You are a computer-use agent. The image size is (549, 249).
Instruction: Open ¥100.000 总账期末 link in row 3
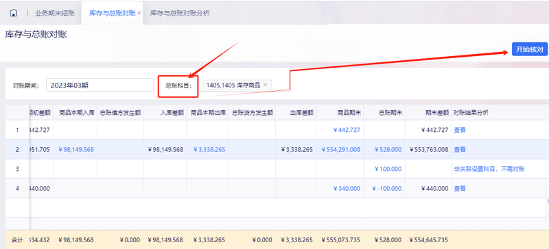388,169
